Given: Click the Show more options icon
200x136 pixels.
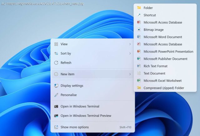Looking at the screenshot, I should click(56, 127).
